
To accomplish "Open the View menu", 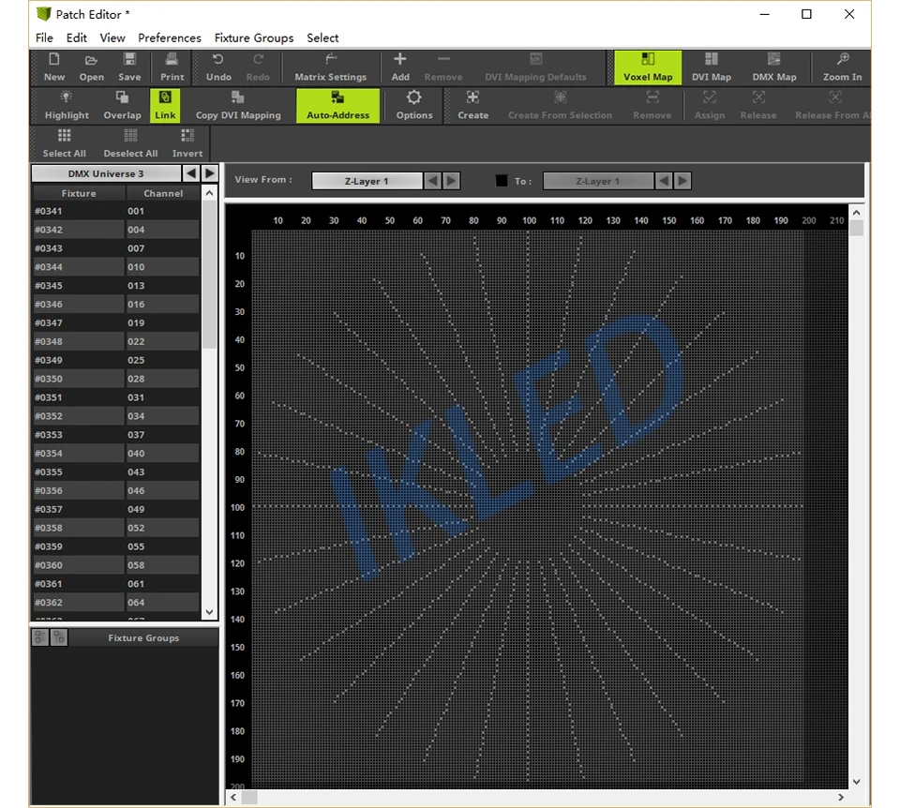I will pos(112,37).
